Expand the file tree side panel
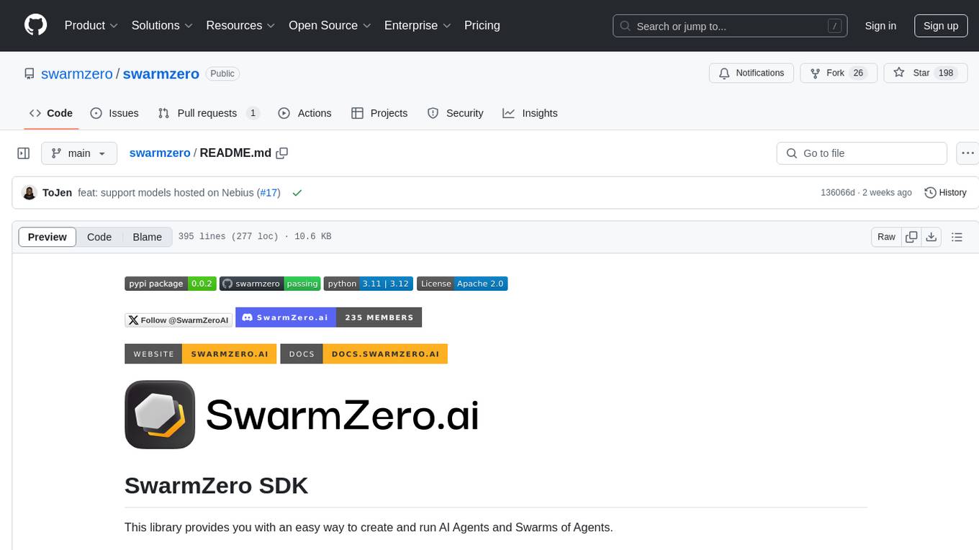979x550 pixels. tap(24, 153)
